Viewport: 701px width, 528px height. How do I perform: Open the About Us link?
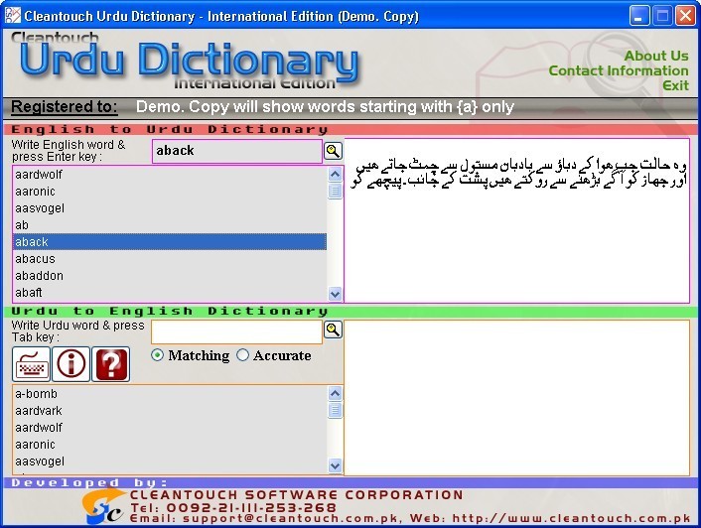click(x=656, y=56)
